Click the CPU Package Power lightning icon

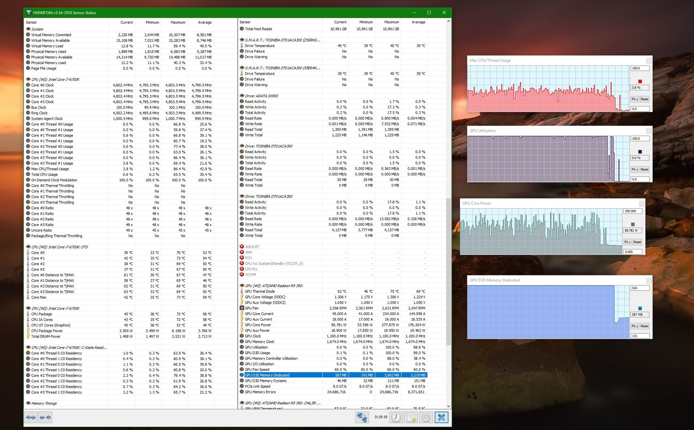(x=28, y=331)
